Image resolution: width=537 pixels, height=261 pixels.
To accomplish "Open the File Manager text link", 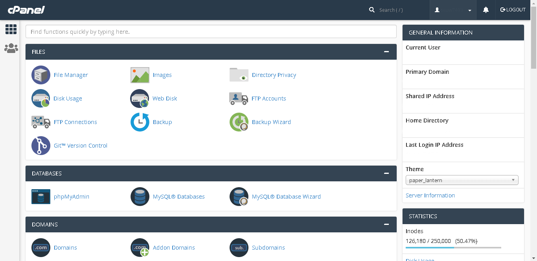I will (x=71, y=75).
